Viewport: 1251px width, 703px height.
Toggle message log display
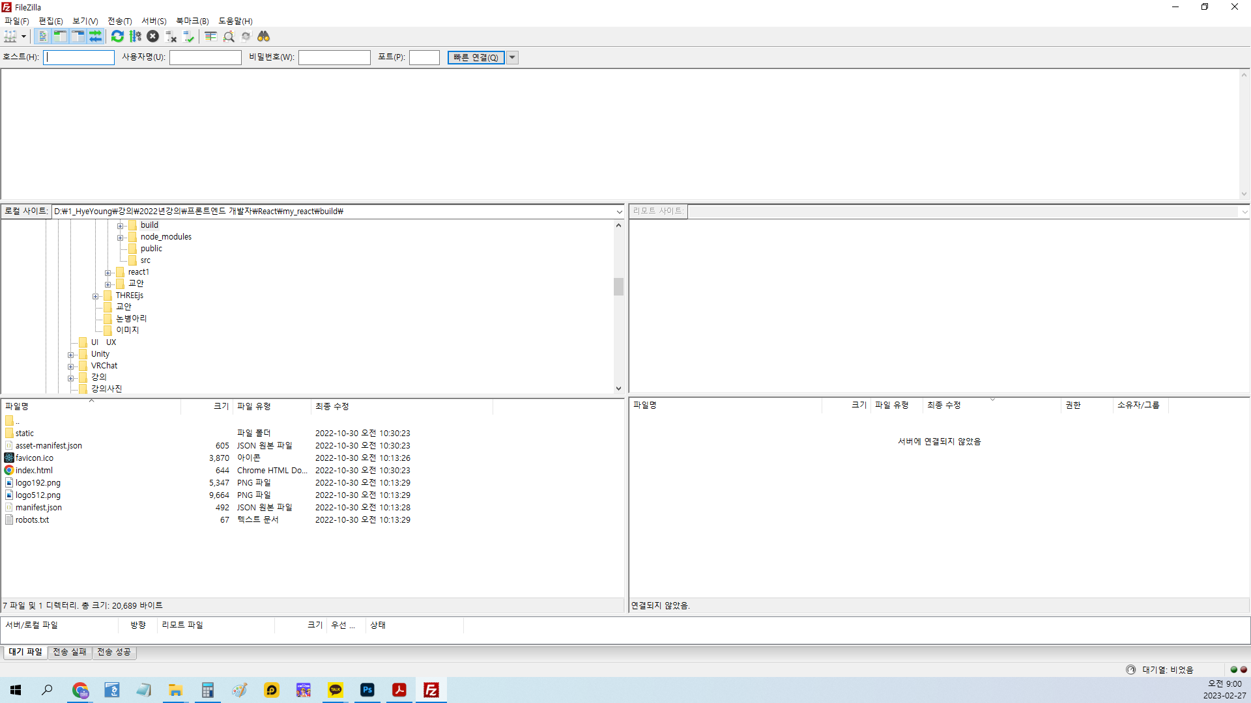pos(42,36)
